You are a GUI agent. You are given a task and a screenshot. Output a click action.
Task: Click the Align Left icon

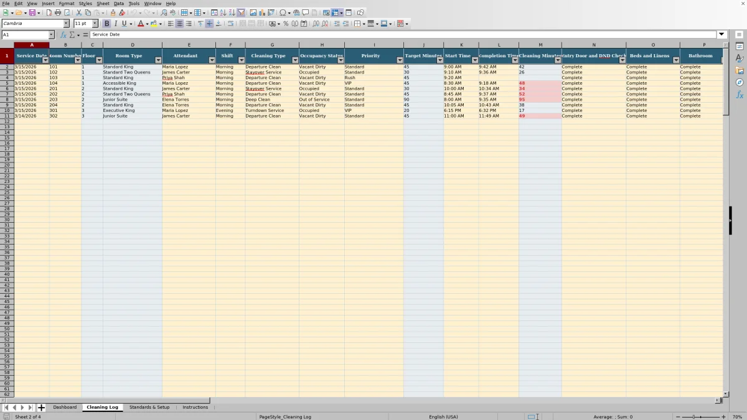pyautogui.click(x=171, y=24)
